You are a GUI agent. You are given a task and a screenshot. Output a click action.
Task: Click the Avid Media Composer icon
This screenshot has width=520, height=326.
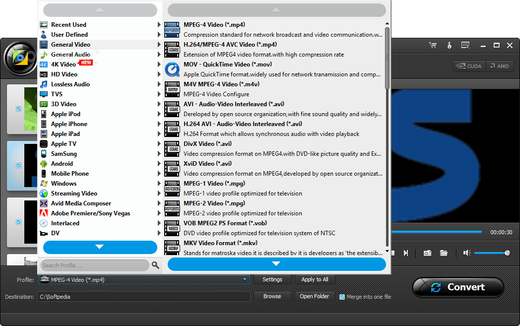coord(44,203)
